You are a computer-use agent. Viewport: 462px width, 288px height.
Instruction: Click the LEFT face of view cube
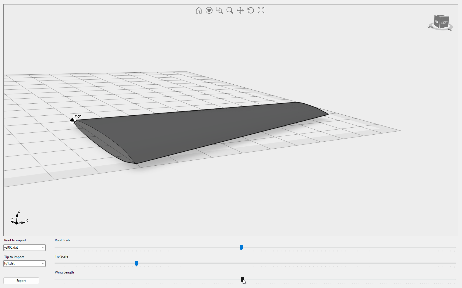[437, 22]
